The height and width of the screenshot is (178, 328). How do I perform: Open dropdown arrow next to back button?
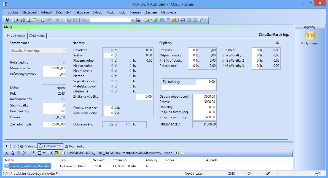pyautogui.click(x=62, y=20)
